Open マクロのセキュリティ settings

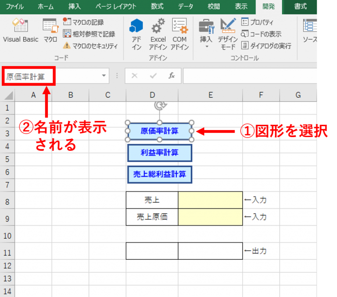coord(90,46)
